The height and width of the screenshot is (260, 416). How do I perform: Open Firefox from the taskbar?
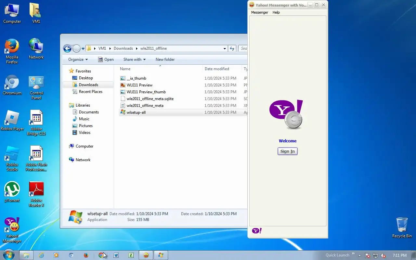coord(86,255)
